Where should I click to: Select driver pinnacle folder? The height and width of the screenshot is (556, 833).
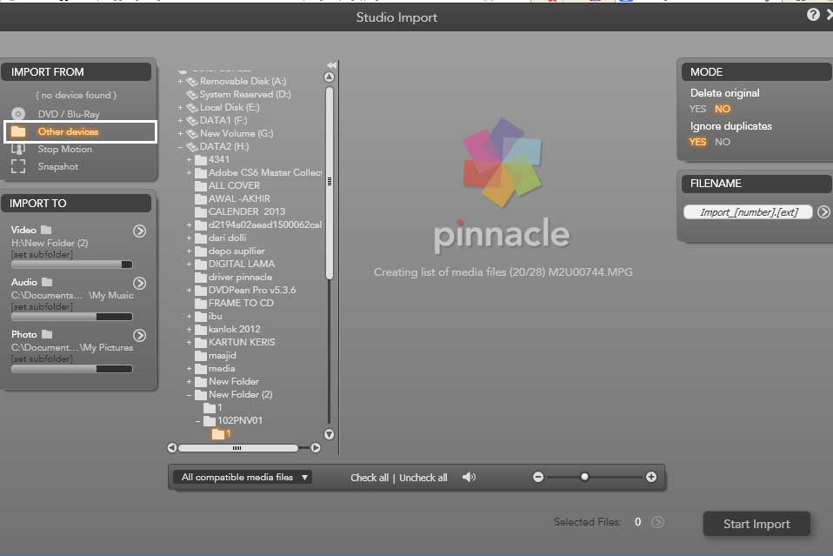point(240,277)
